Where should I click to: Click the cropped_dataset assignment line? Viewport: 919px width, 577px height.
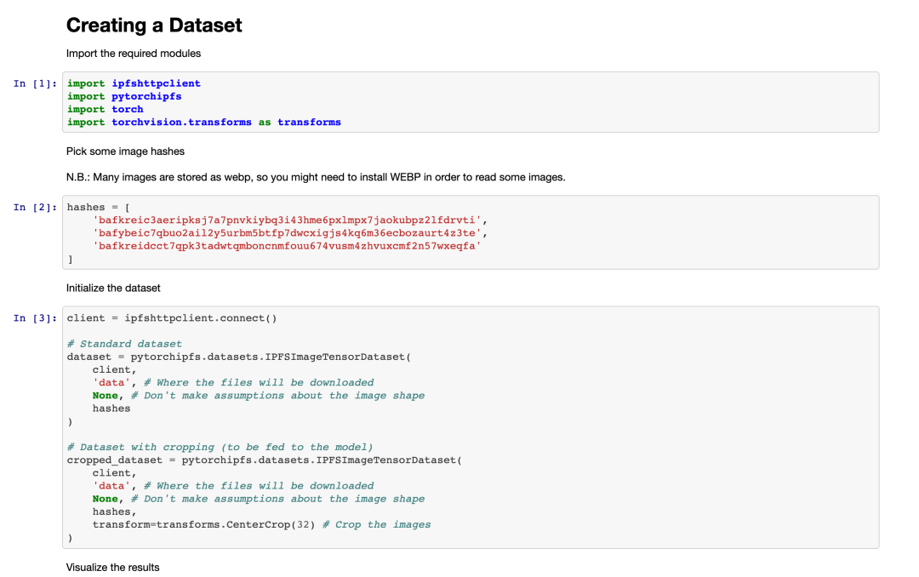tap(265, 460)
